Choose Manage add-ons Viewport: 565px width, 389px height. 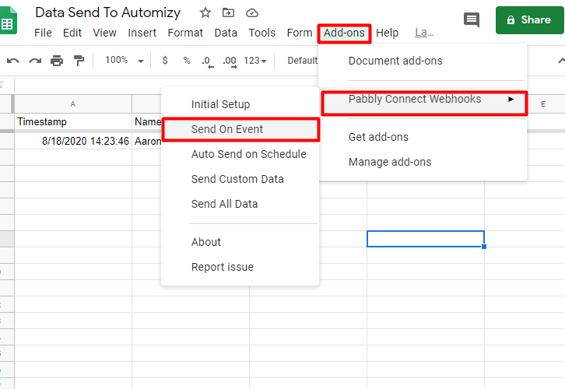[x=423, y=162]
